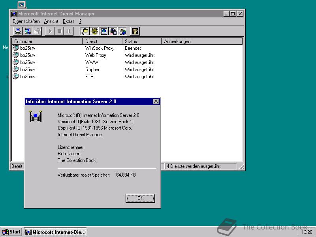This screenshot has width=316, height=237.
Task: Open the Extras menu
Action: (68, 21)
